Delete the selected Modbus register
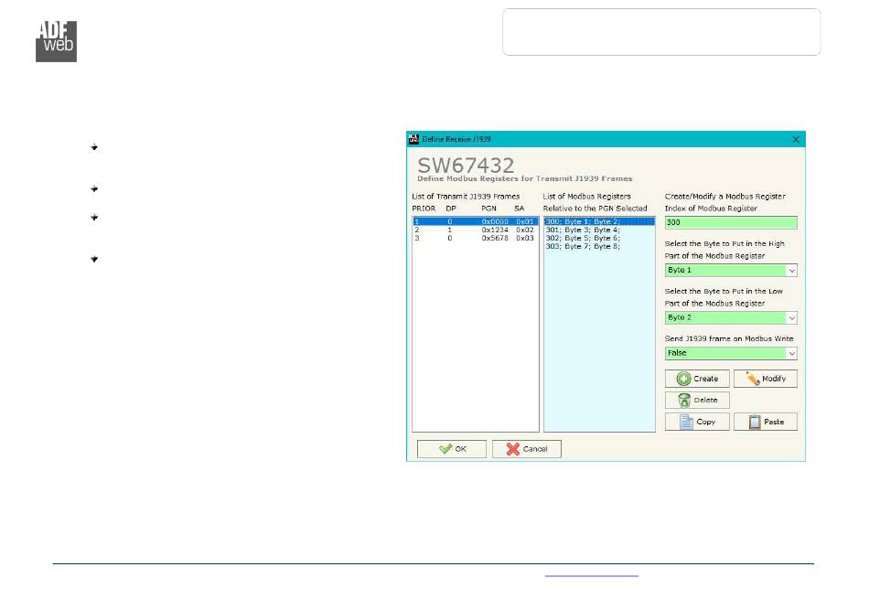869x610 pixels. click(x=697, y=400)
